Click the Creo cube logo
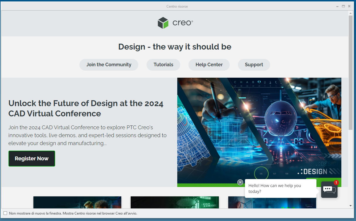Image resolution: width=356 pixels, height=221 pixels. (163, 23)
